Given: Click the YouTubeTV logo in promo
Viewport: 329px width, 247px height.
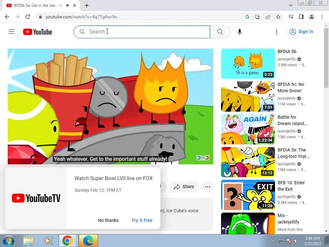Looking at the screenshot, I should 36,198.
